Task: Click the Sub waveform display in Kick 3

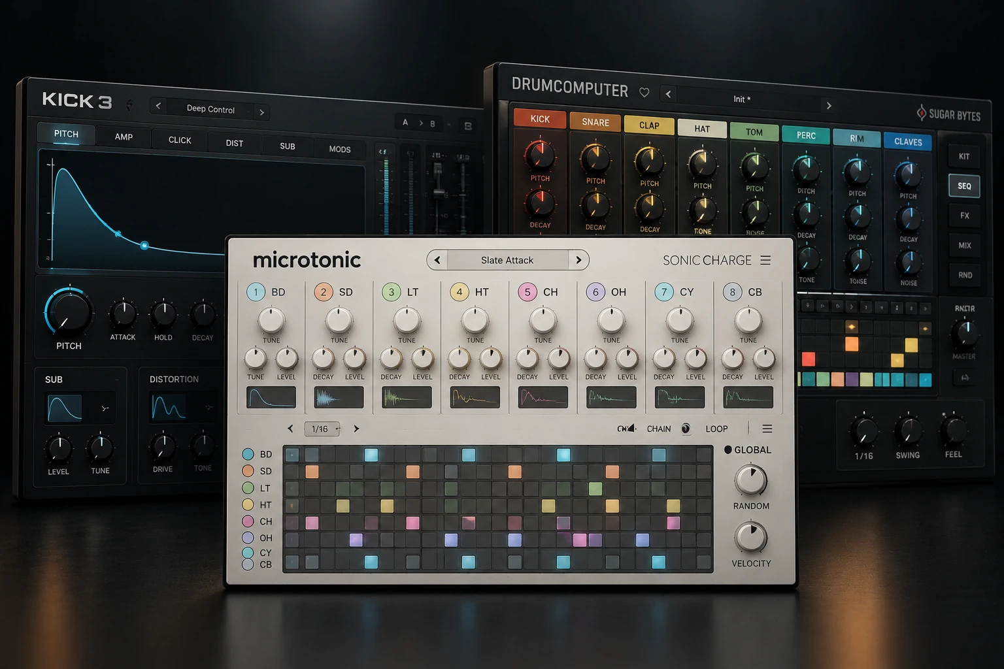Action: click(65, 408)
